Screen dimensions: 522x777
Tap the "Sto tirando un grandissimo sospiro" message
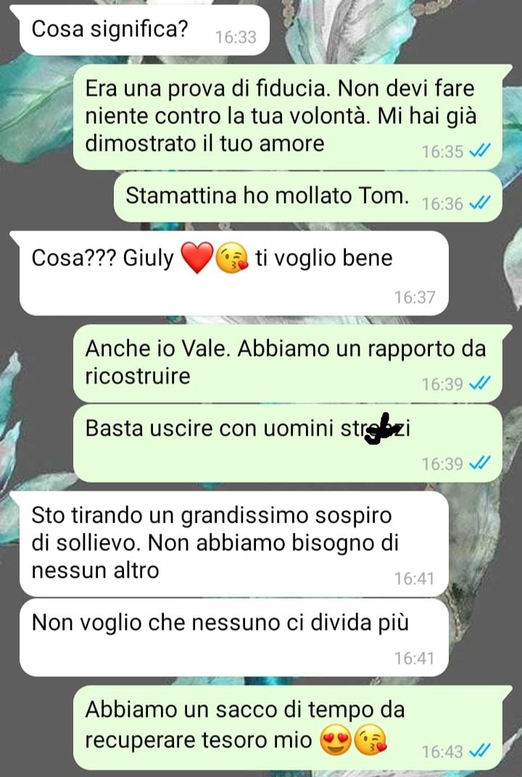click(x=233, y=544)
